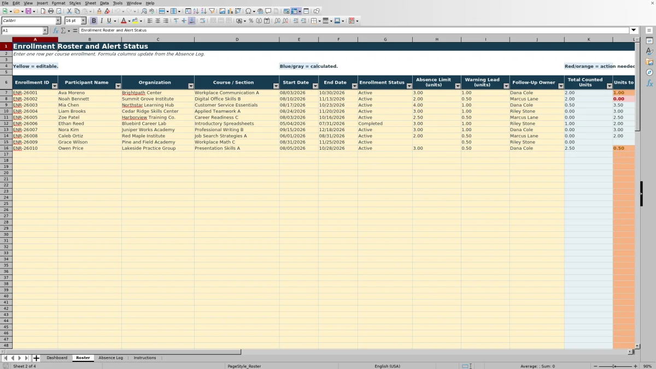Open Find and Replace tool
Image resolution: width=656 pixels, height=369 pixels.
point(144,11)
